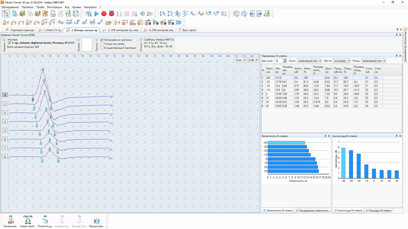Switch to 'Приращение латентност...' chart tab

click(x=312, y=210)
